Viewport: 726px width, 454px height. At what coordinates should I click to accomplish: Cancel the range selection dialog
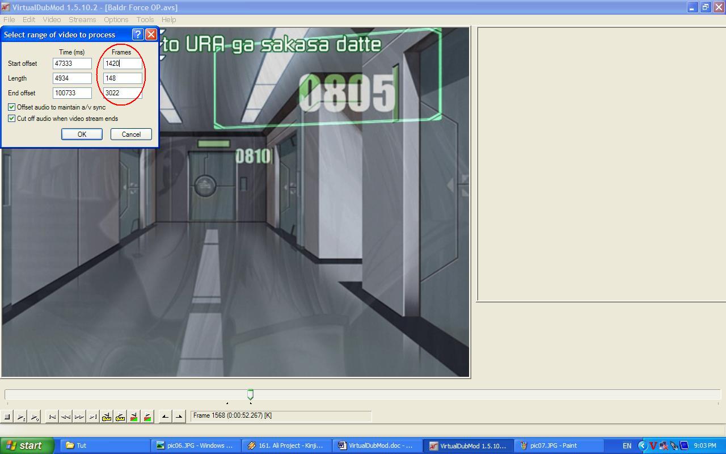click(131, 134)
